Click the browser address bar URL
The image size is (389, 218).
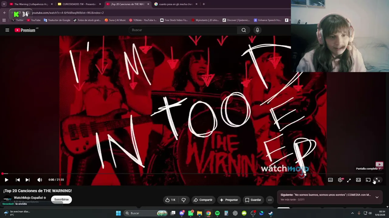point(68,13)
